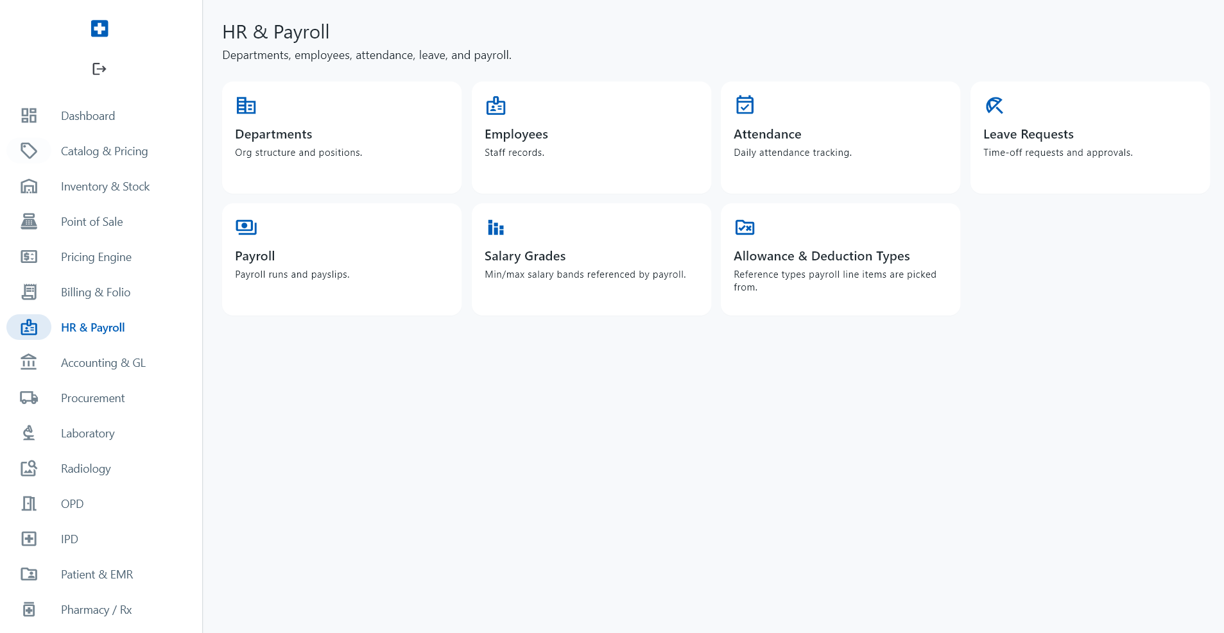Click the Procurement truck icon
1224x633 pixels.
pyautogui.click(x=29, y=398)
